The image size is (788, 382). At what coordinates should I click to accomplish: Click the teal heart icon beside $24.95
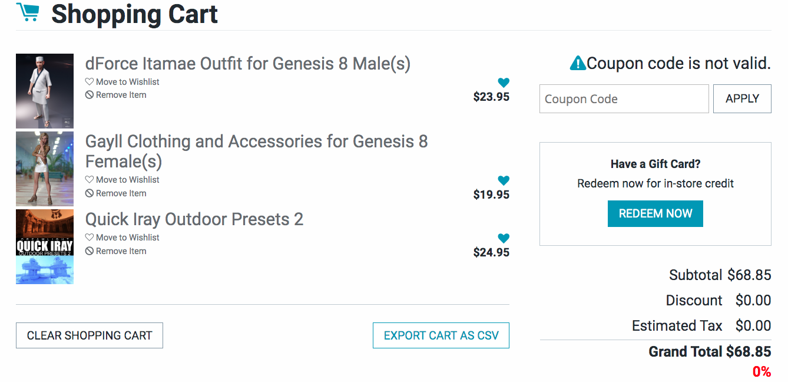click(x=503, y=239)
